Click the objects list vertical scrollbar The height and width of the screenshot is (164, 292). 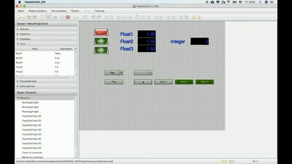(x=76, y=127)
